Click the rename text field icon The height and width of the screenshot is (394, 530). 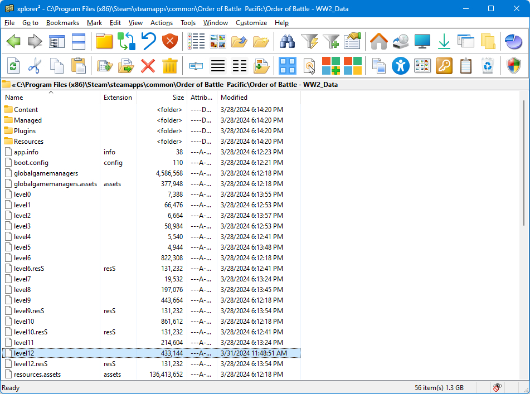click(x=196, y=66)
